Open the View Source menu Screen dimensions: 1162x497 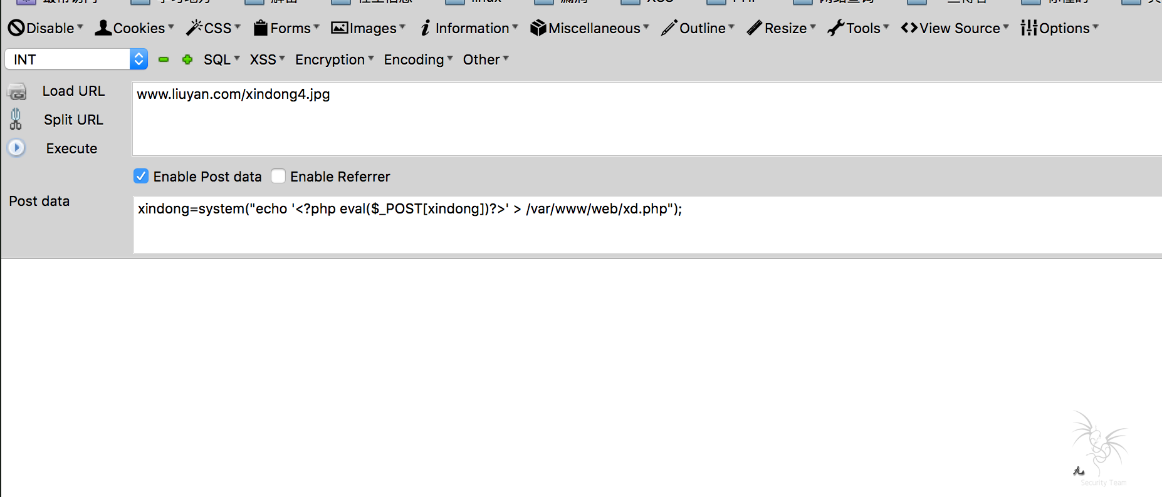pyautogui.click(x=955, y=28)
